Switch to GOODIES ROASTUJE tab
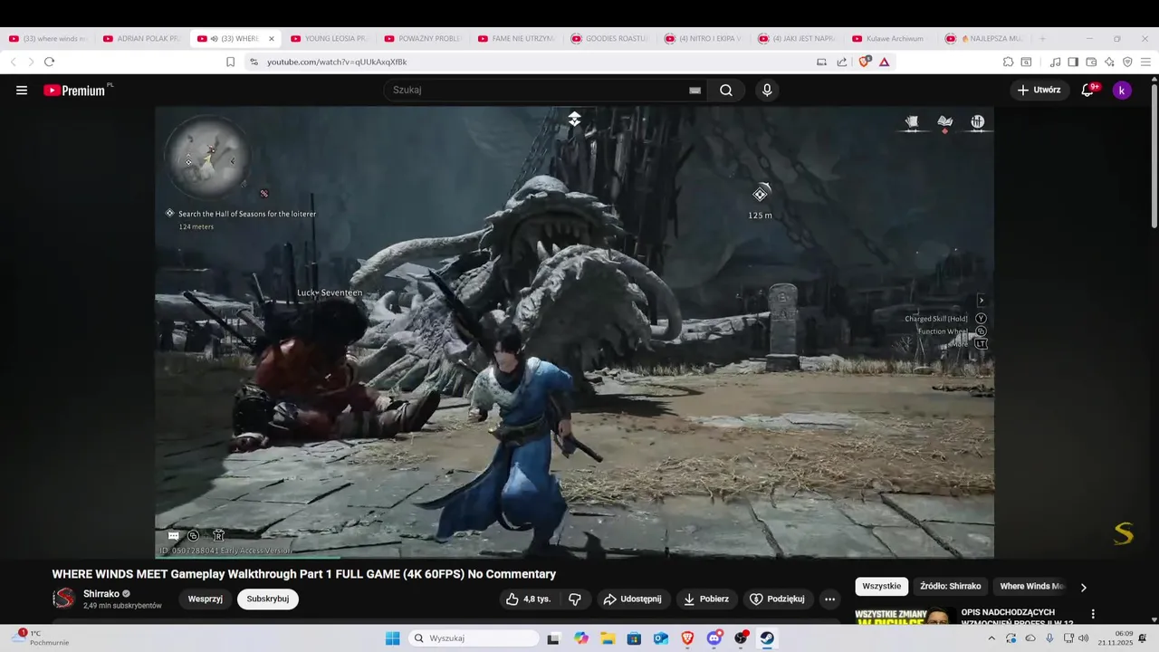Viewport: 1159px width, 652px height. tap(609, 39)
